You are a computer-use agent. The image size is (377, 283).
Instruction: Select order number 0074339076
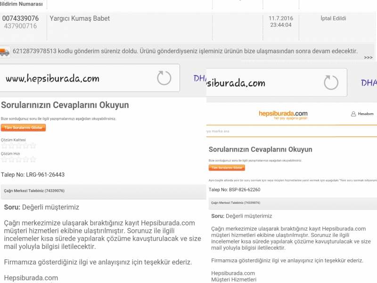tap(20, 18)
